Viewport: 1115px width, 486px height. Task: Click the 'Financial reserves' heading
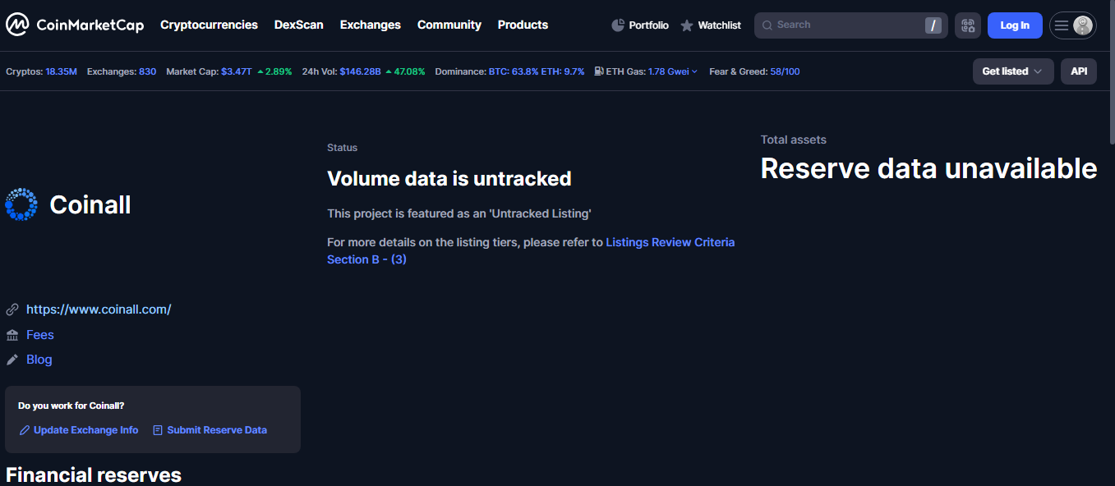pyautogui.click(x=94, y=475)
